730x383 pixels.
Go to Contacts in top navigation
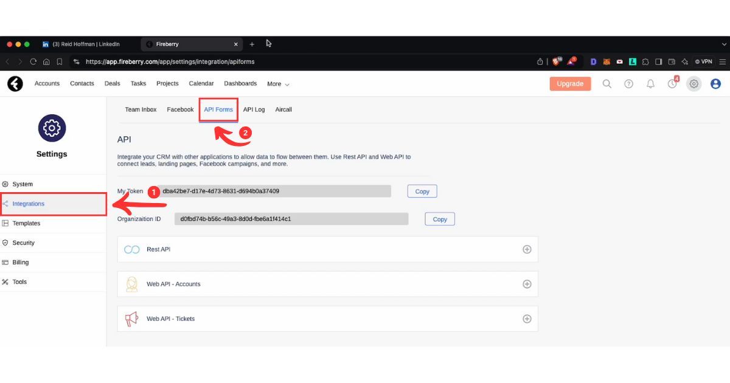click(x=82, y=83)
